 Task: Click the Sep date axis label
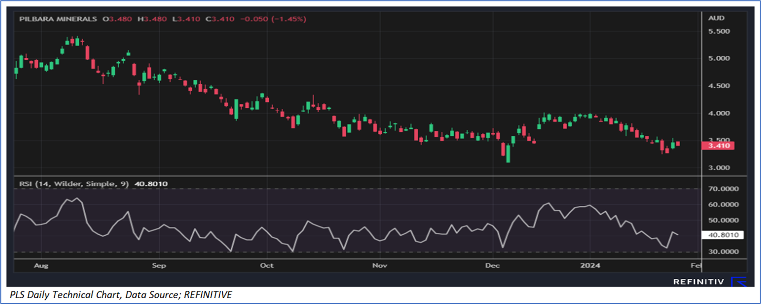coord(159,266)
